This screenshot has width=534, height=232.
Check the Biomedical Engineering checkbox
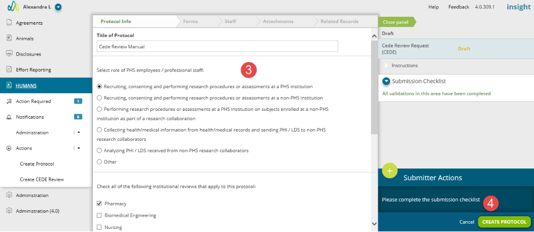tap(99, 215)
